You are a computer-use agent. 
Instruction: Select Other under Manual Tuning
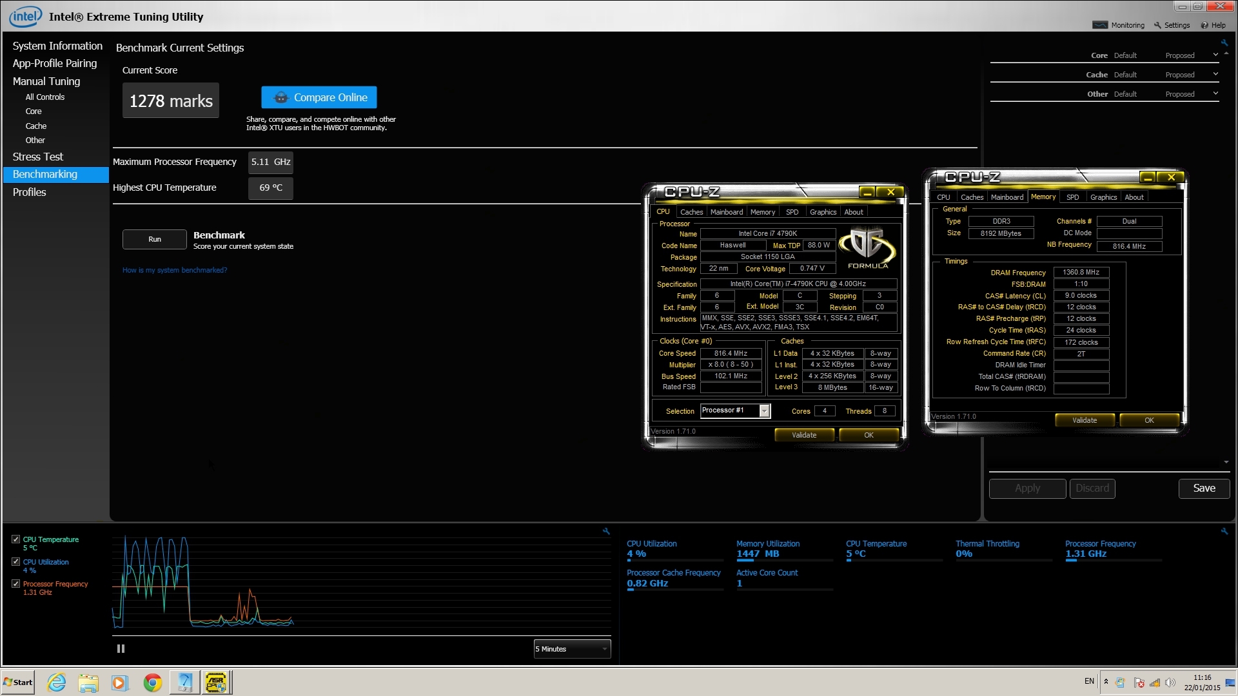click(x=35, y=140)
